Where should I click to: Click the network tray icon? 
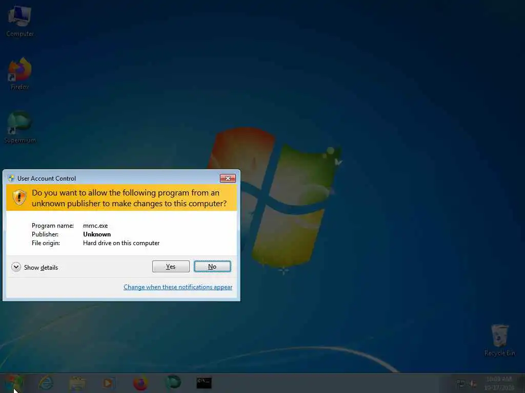461,384
